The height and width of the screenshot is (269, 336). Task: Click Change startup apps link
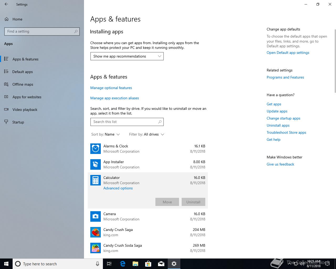point(283,118)
